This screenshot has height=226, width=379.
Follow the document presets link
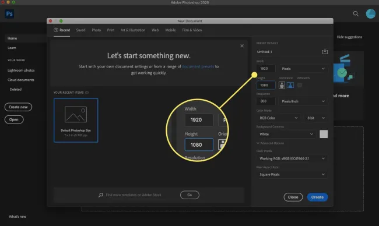coord(198,66)
